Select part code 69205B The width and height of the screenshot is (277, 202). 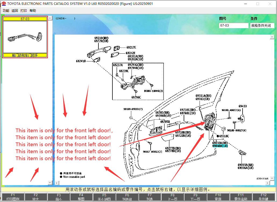click(x=165, y=122)
